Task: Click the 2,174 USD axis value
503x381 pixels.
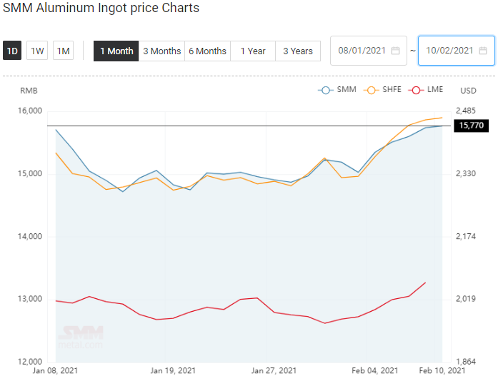Action: [x=466, y=236]
